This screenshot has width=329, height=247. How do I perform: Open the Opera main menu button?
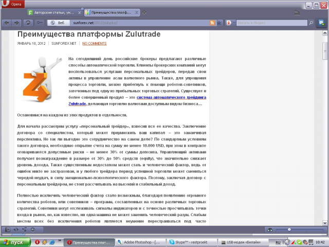(x=13, y=4)
